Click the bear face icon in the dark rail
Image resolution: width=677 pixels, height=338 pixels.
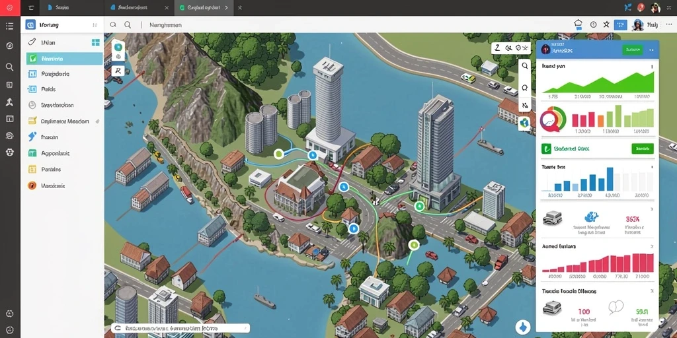[x=10, y=152]
